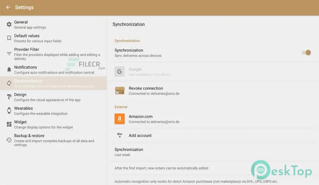Click the Backup & restore history icon
This screenshot has height=185, width=319.
pyautogui.click(x=9, y=140)
